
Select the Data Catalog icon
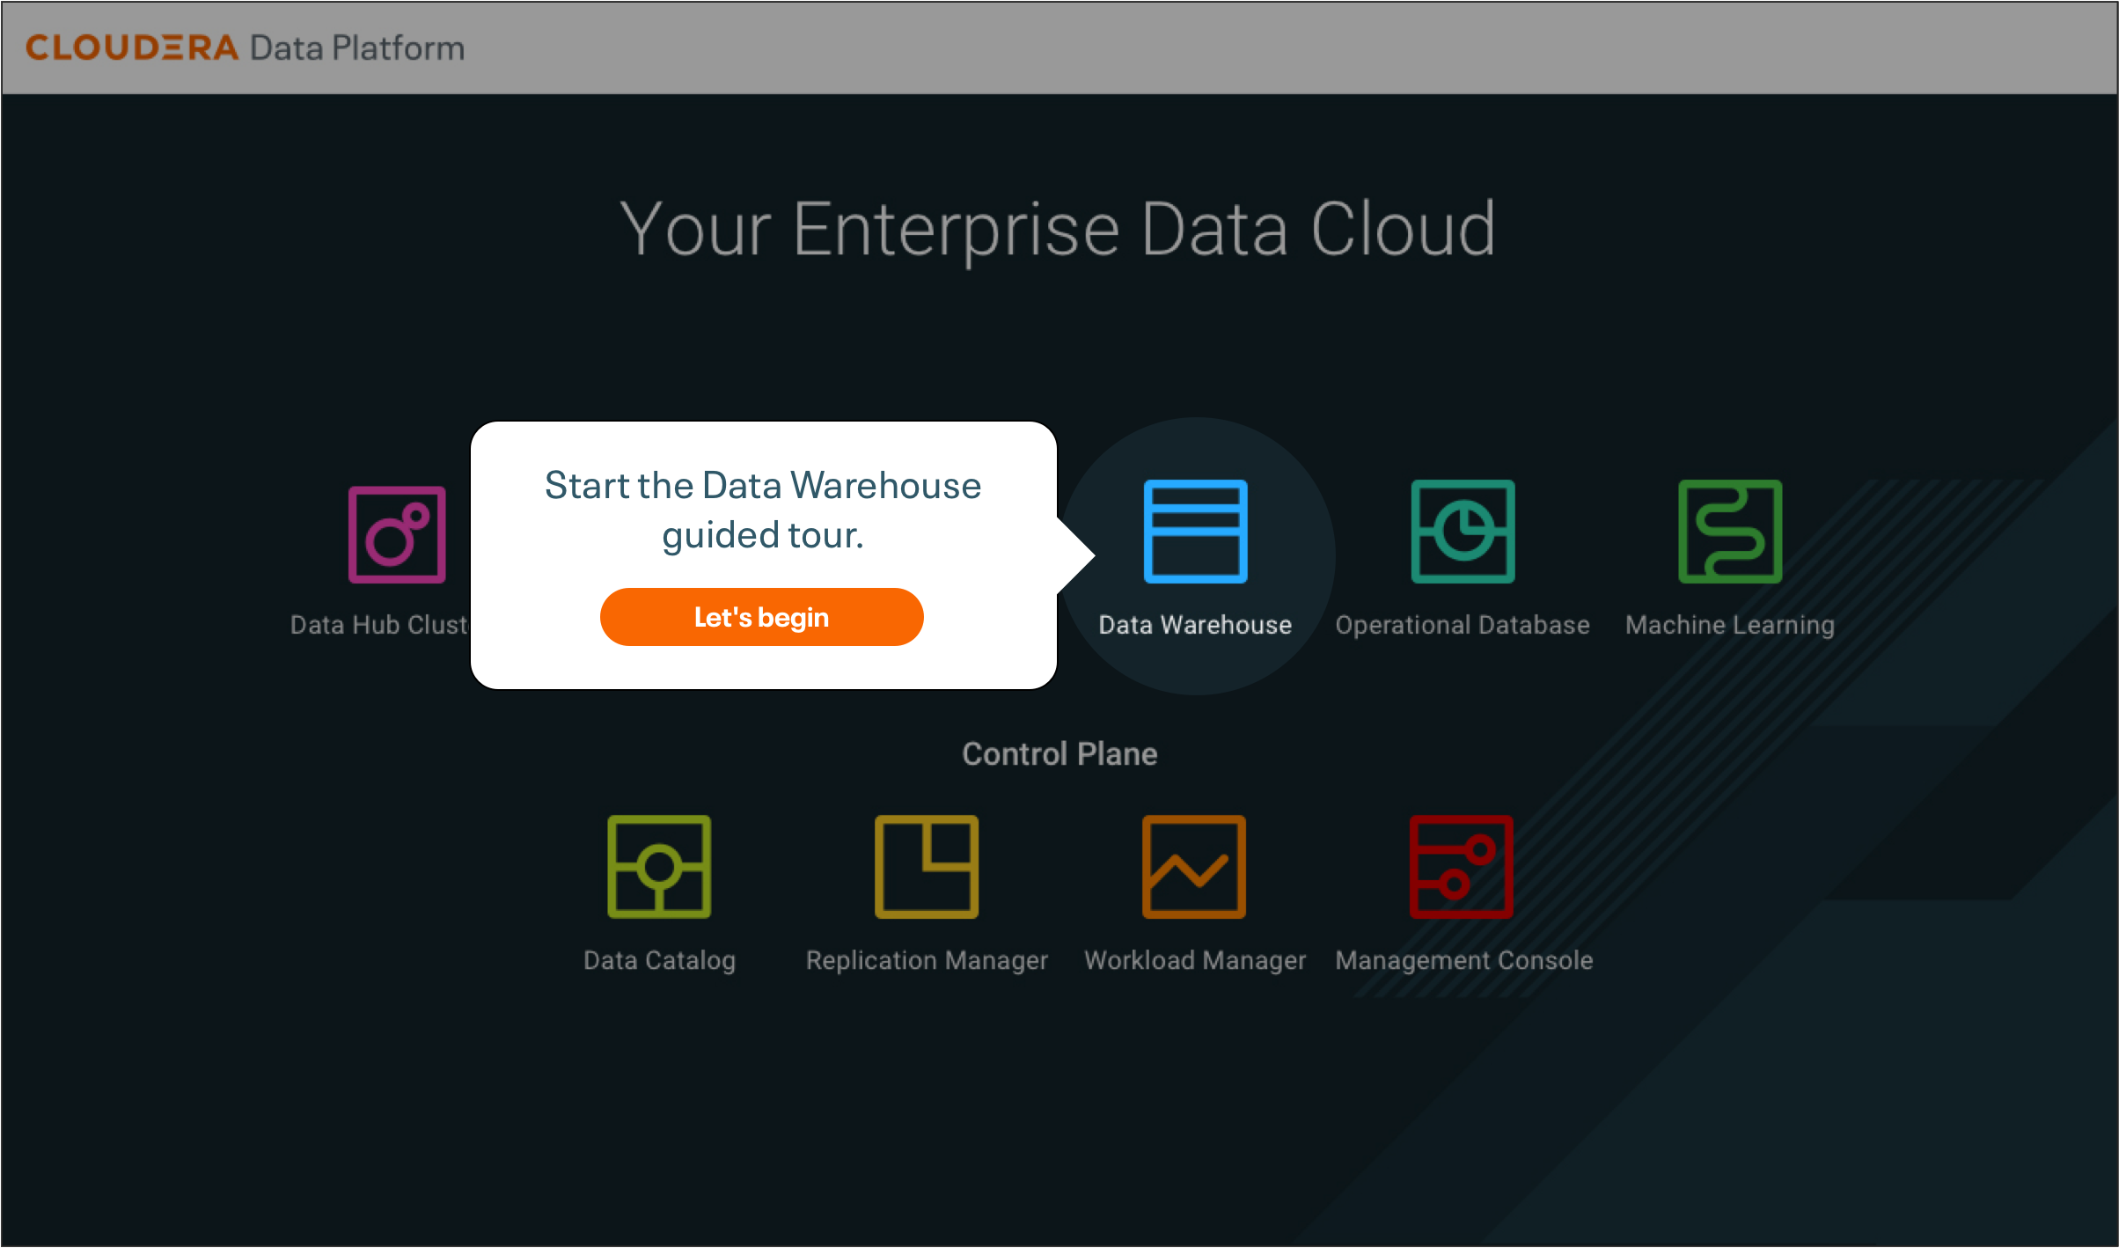tap(659, 867)
